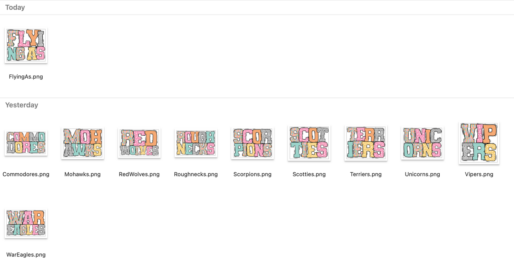The height and width of the screenshot is (271, 514).
Task: Select the WarEagles image thumbnail
Action: [x=26, y=223]
